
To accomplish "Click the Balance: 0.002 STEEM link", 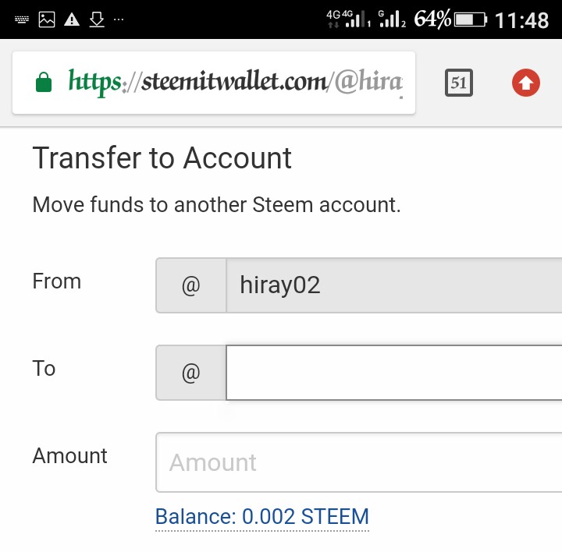I will pyautogui.click(x=262, y=517).
